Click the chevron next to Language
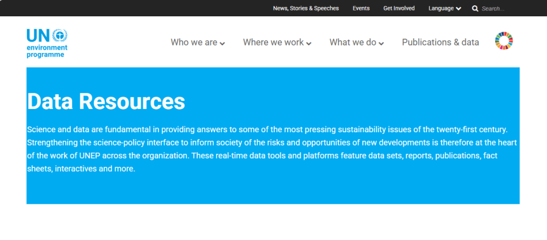 pyautogui.click(x=459, y=9)
